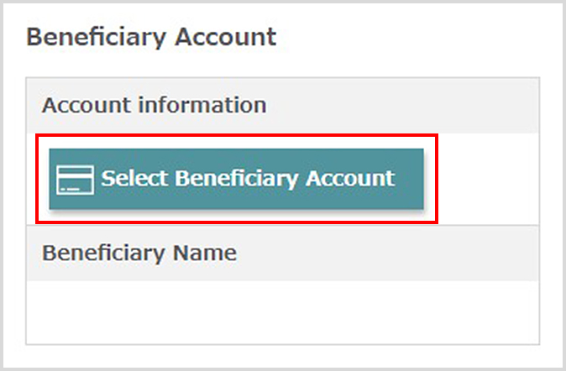Viewport: 566px width, 371px height.
Task: Click the credit card icon on the teal button
Action: pos(75,180)
